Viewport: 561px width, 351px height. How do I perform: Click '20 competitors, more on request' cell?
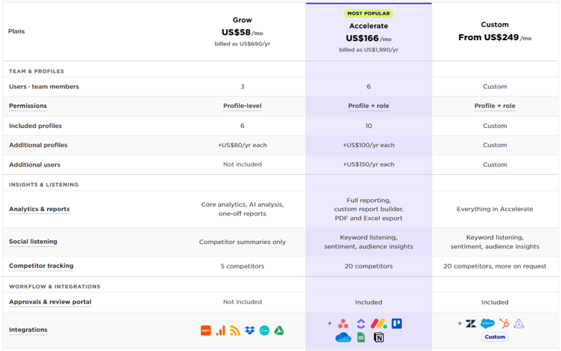click(495, 266)
